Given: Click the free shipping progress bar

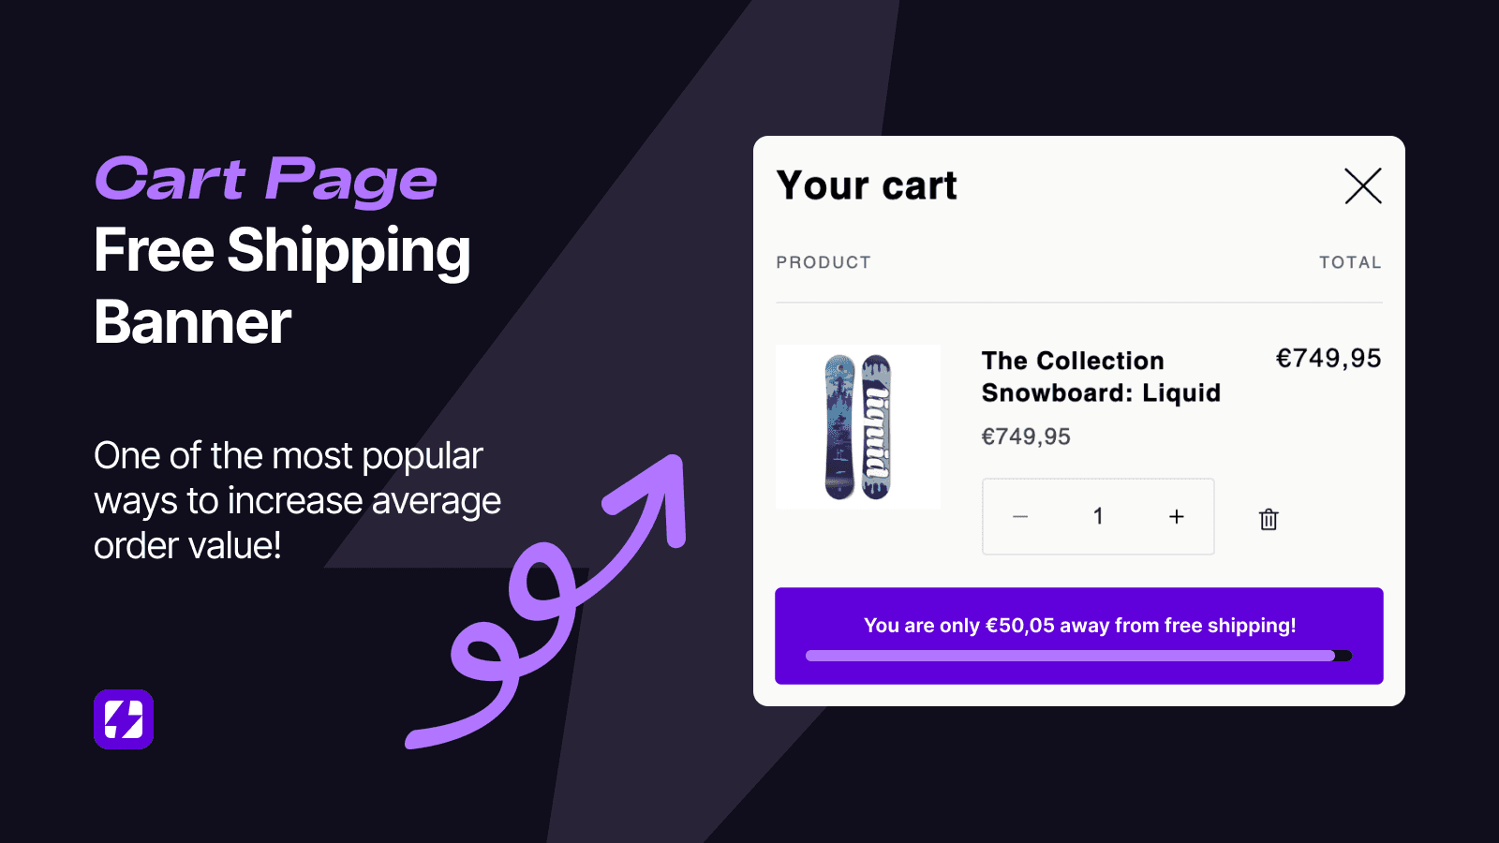Looking at the screenshot, I should [1077, 656].
